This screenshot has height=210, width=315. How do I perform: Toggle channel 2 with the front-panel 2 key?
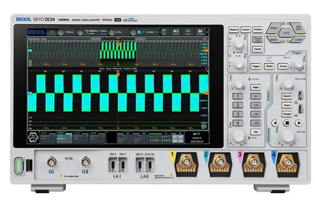[x=238, y=105]
